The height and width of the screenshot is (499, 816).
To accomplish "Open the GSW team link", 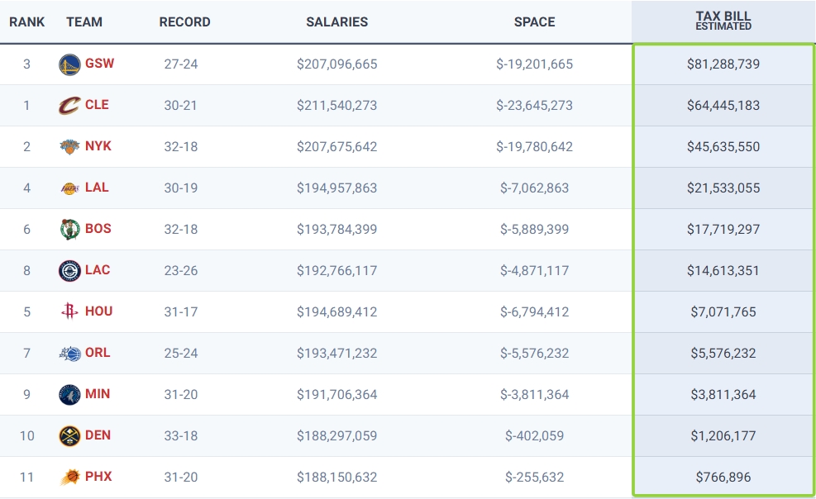I will pyautogui.click(x=99, y=64).
